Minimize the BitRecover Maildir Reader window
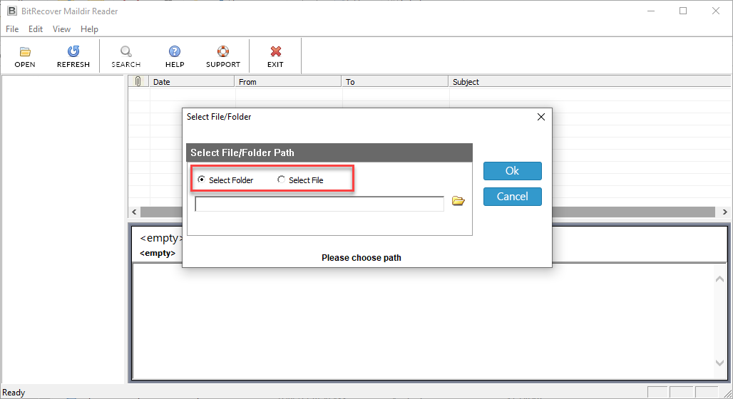Image resolution: width=733 pixels, height=399 pixels. point(651,11)
